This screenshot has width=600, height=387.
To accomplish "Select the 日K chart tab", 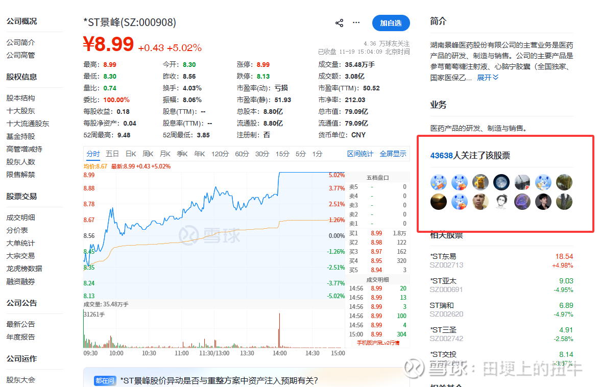I will click(x=131, y=154).
